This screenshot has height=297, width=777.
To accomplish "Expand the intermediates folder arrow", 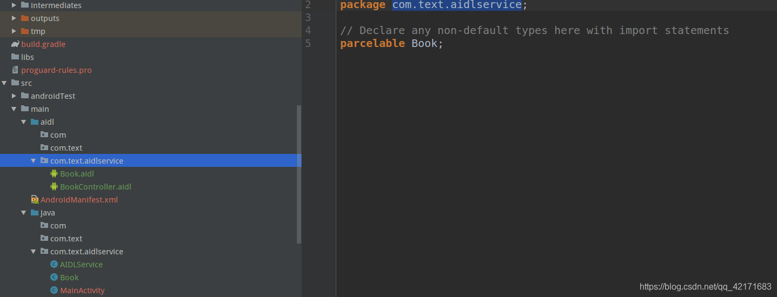I will [x=14, y=5].
